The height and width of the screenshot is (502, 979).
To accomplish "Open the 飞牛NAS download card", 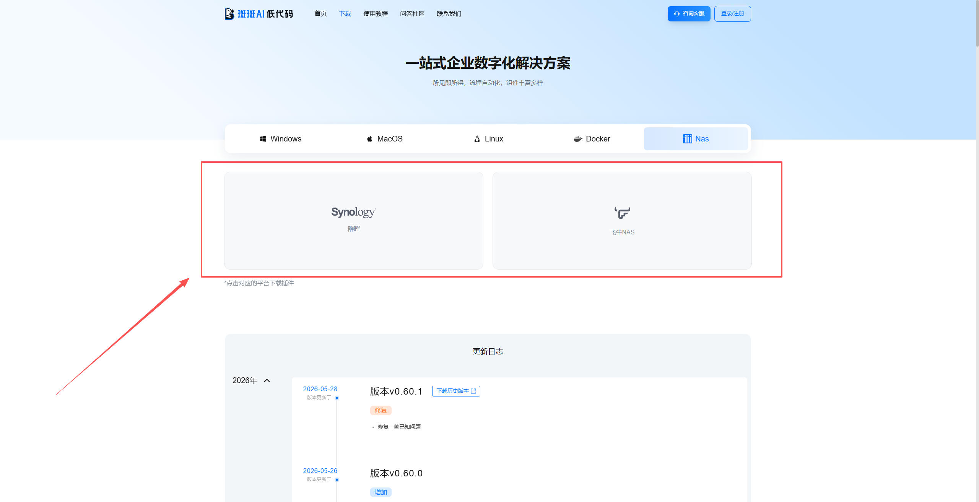I will click(622, 221).
